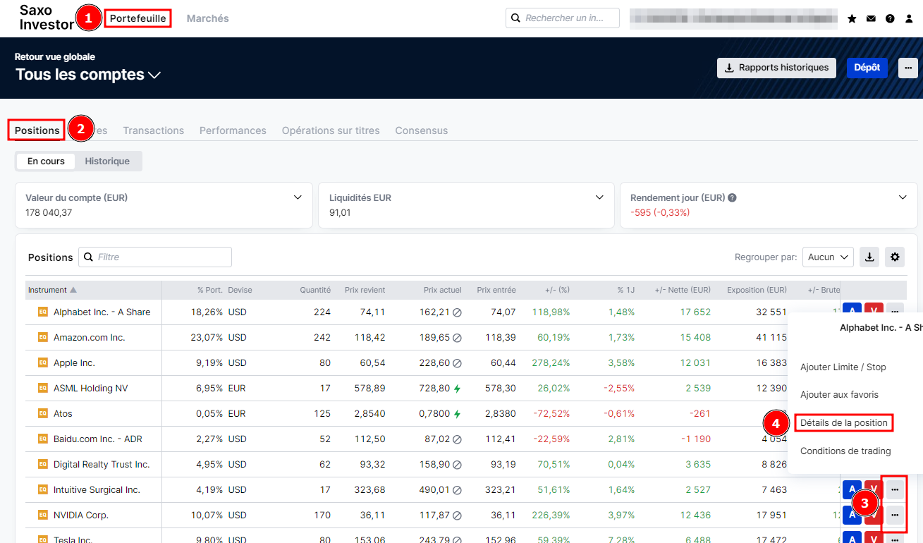The image size is (923, 543).
Task: Choose Détails de la position
Action: [x=844, y=422]
